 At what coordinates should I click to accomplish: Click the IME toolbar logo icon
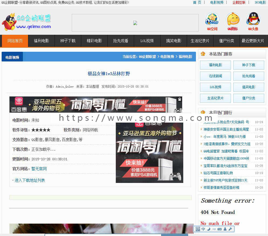click(x=198, y=229)
